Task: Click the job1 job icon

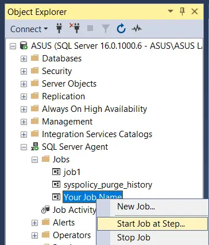Action: [56, 172]
